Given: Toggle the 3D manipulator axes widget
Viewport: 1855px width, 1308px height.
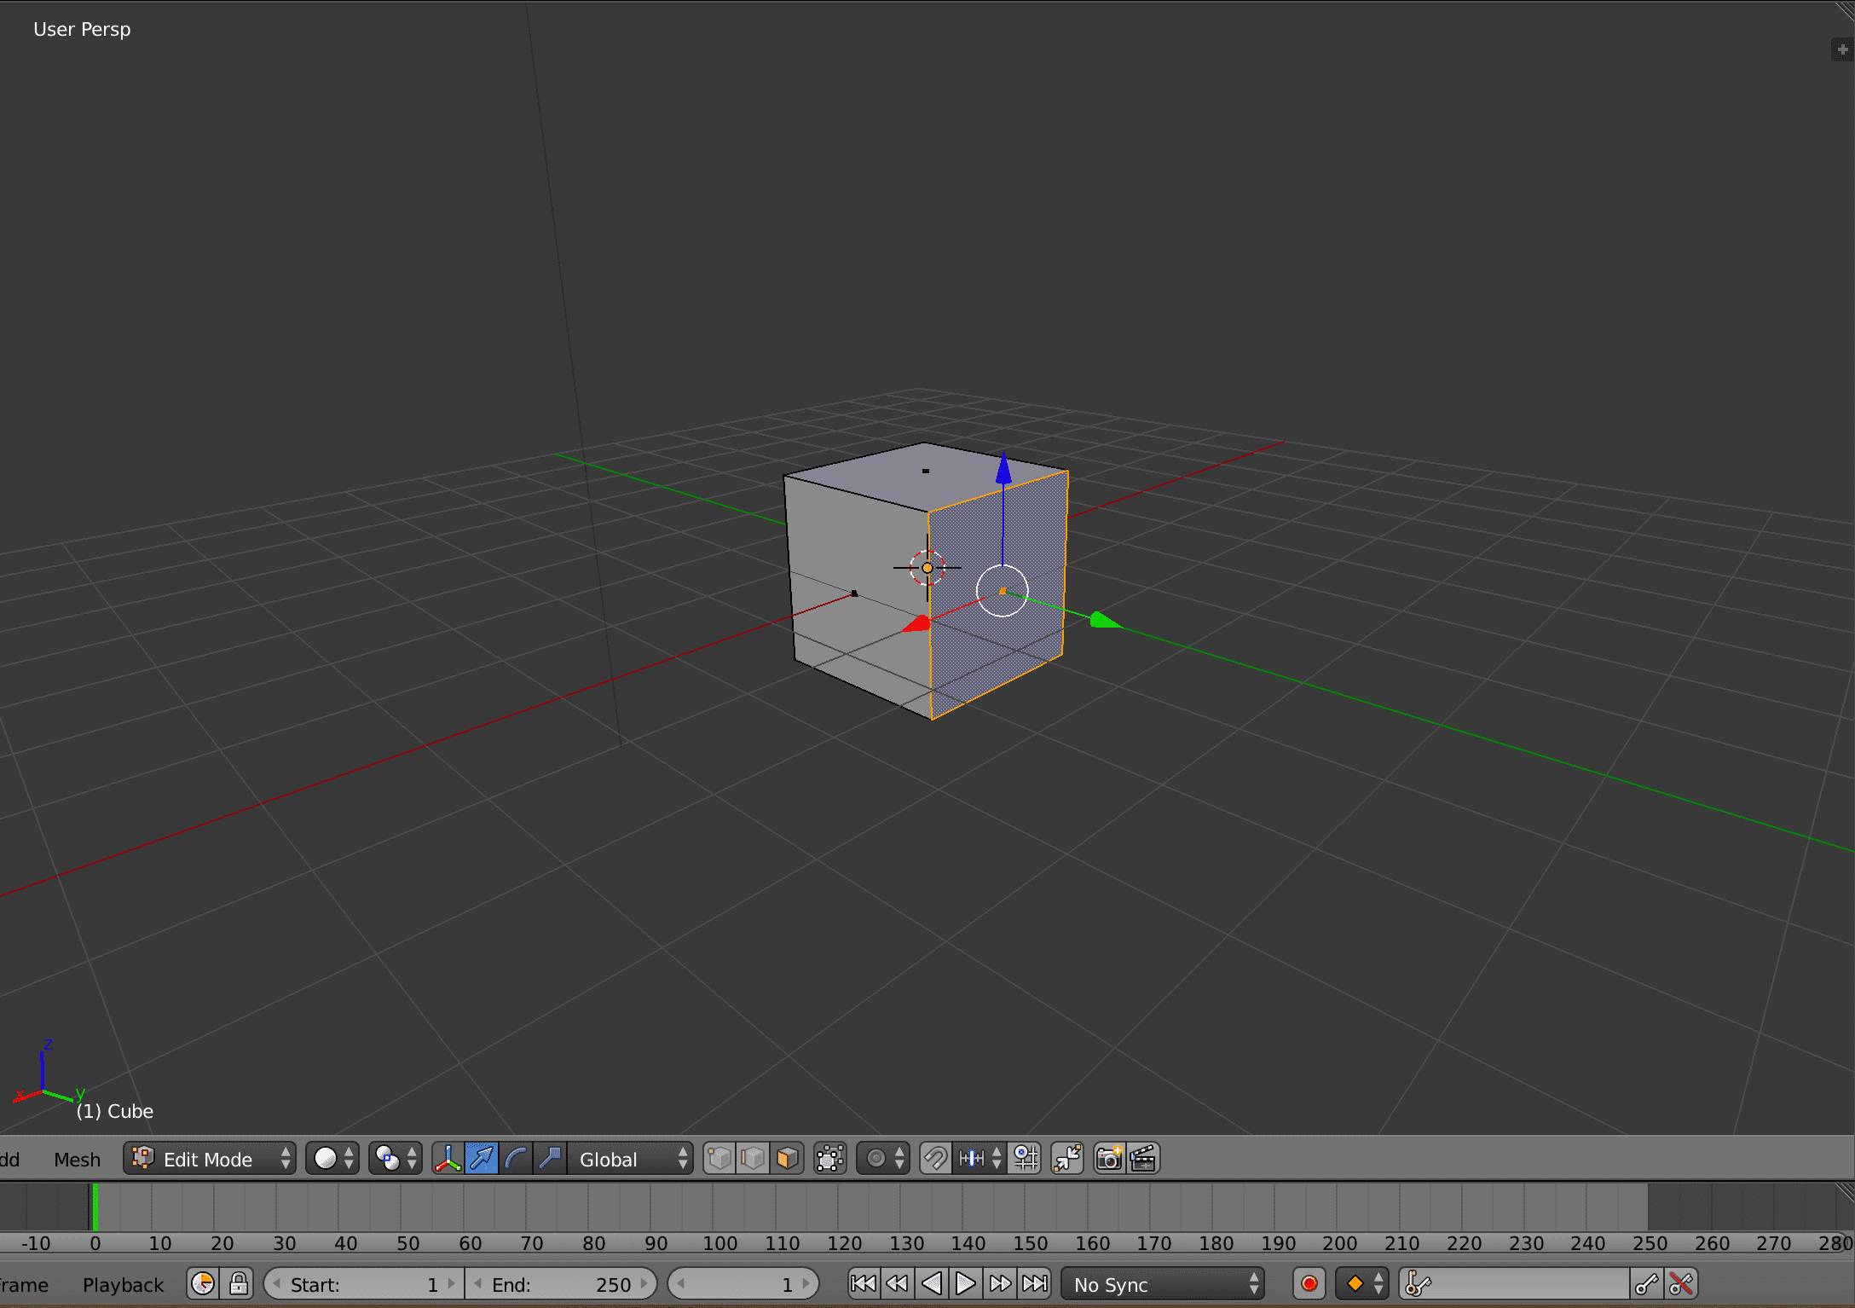Looking at the screenshot, I should 448,1159.
